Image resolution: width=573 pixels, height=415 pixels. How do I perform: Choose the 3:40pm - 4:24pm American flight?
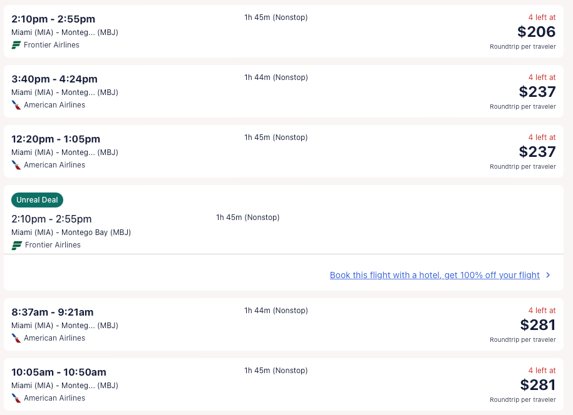54,79
